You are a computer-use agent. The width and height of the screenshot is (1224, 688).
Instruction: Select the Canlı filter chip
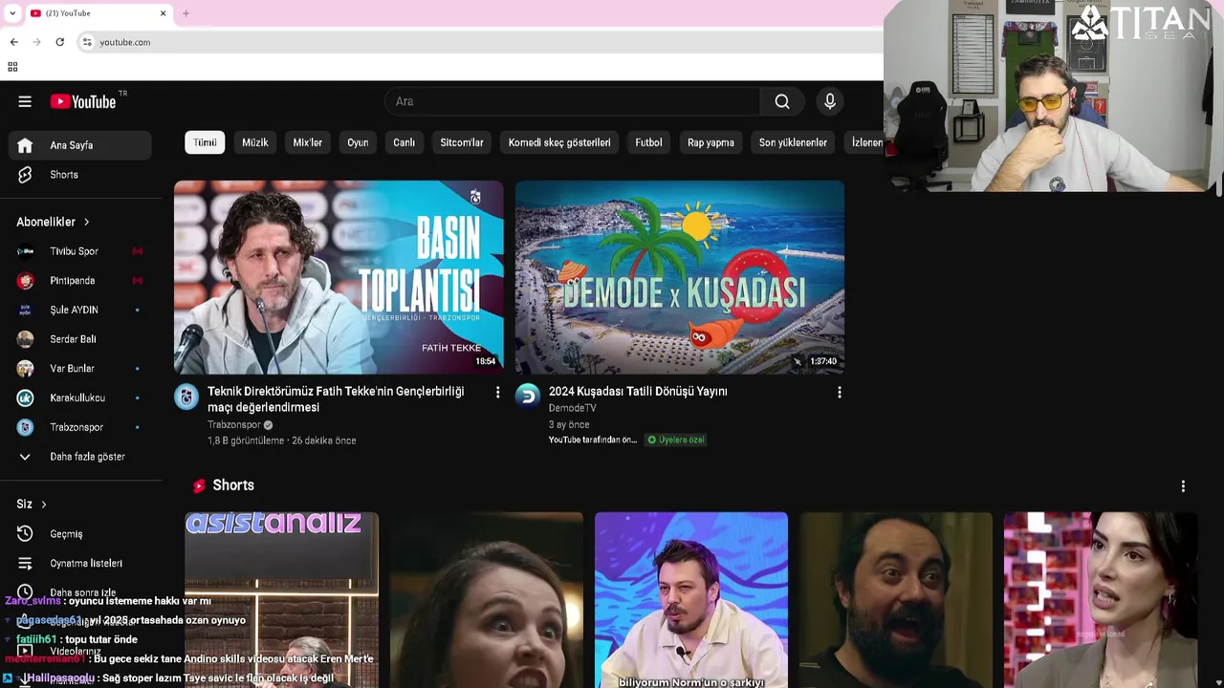click(404, 142)
